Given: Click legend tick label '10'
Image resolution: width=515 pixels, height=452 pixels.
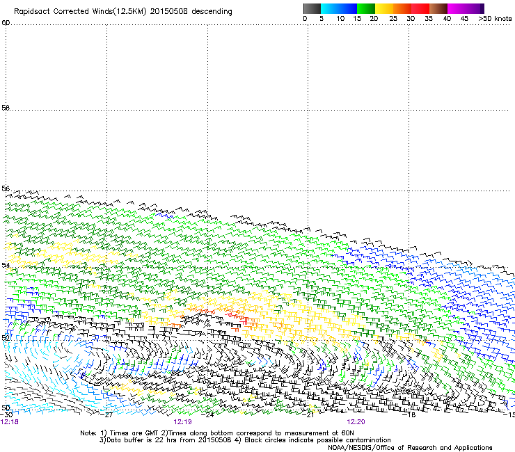Looking at the screenshot, I should pyautogui.click(x=340, y=19).
